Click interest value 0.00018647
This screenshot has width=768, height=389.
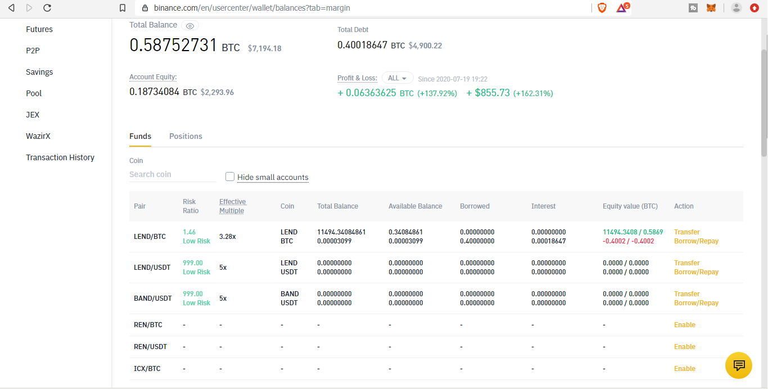pyautogui.click(x=549, y=241)
